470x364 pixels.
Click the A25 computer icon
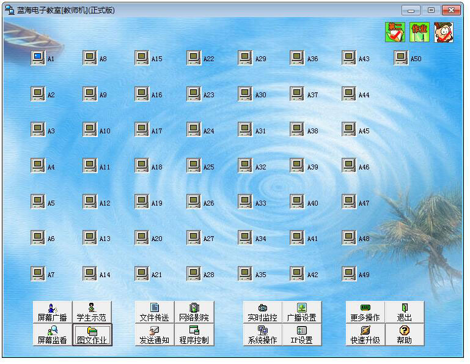click(194, 166)
